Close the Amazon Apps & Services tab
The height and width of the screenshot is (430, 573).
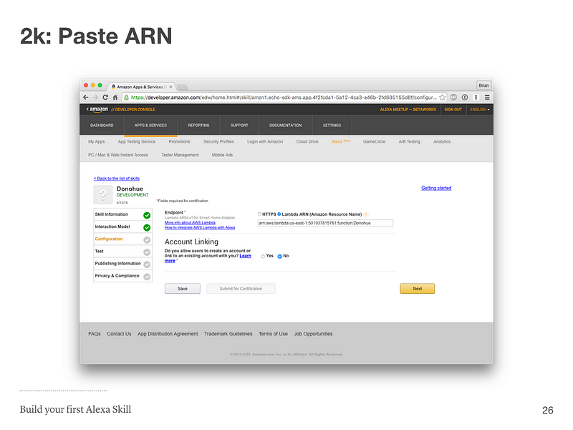click(170, 87)
